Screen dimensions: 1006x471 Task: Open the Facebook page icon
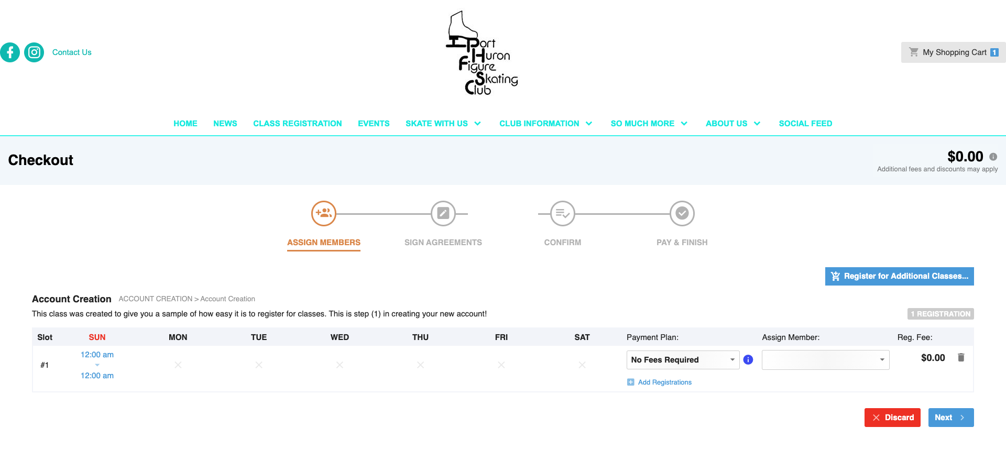pyautogui.click(x=10, y=52)
